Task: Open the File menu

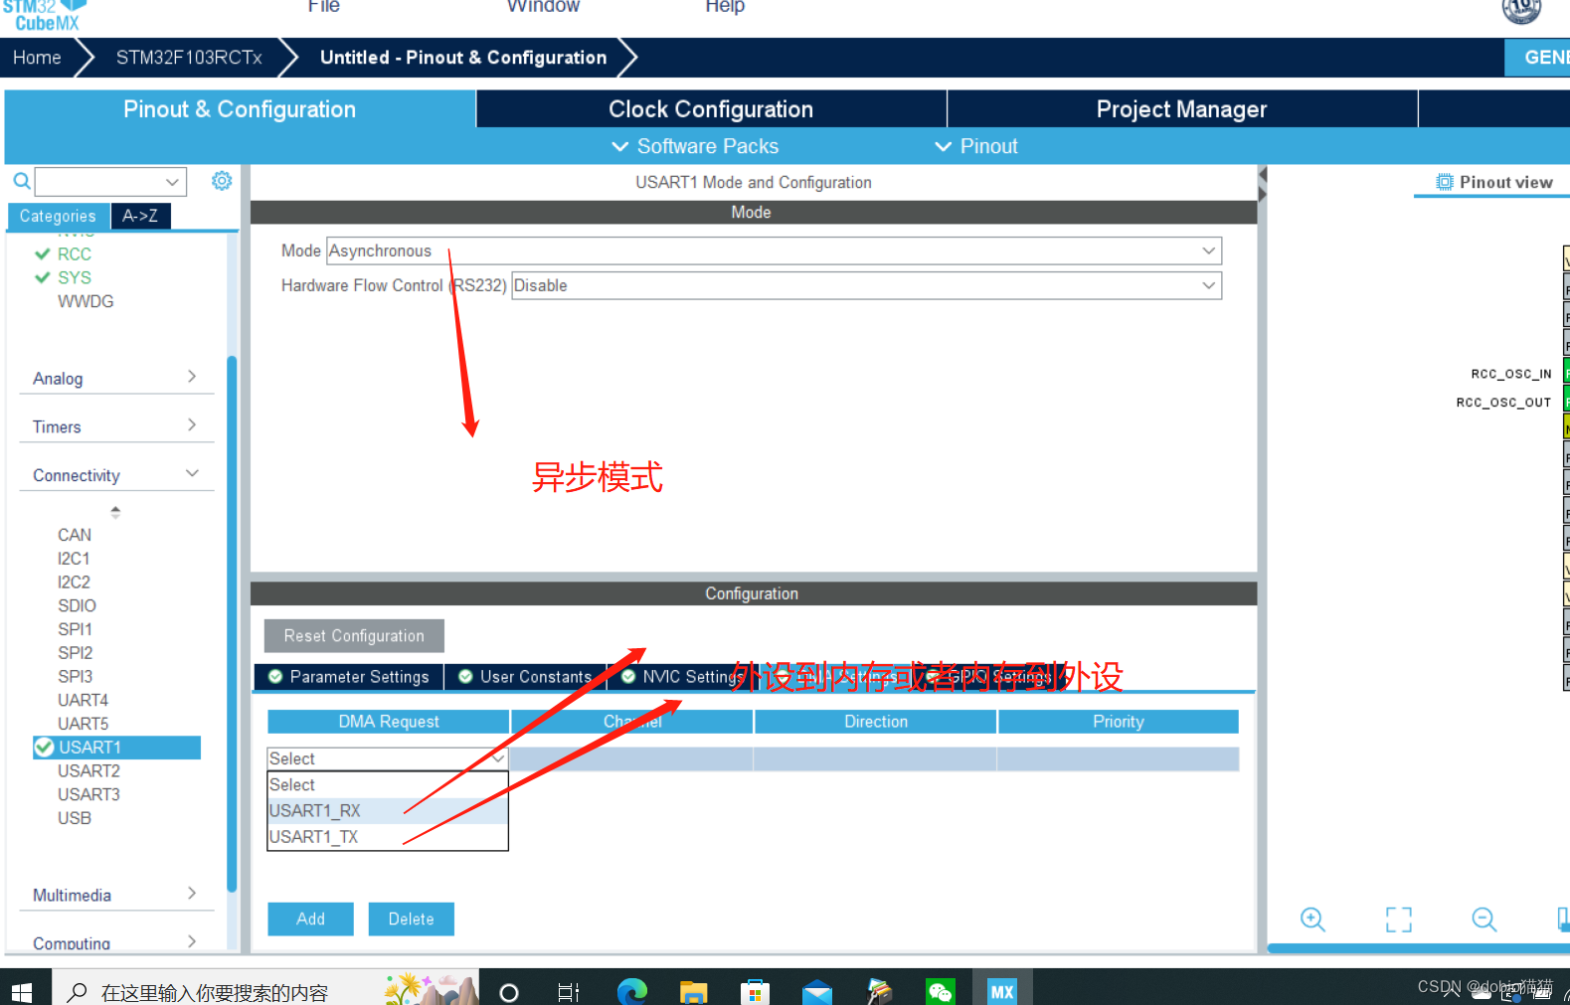Action: point(324,6)
